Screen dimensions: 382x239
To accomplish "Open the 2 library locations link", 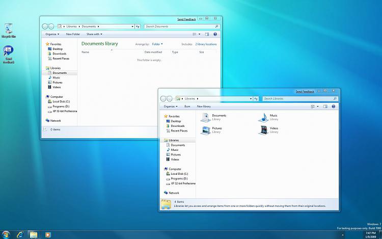I will 206,44.
